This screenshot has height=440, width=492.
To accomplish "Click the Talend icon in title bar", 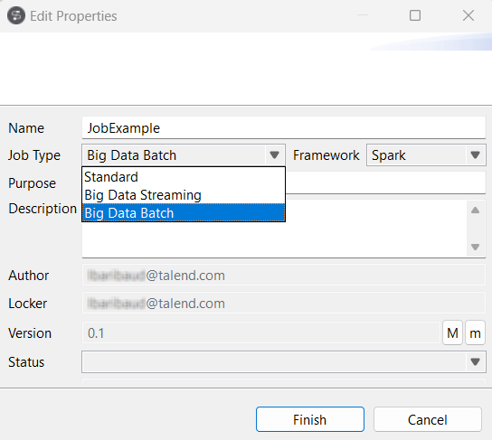I will (x=16, y=15).
